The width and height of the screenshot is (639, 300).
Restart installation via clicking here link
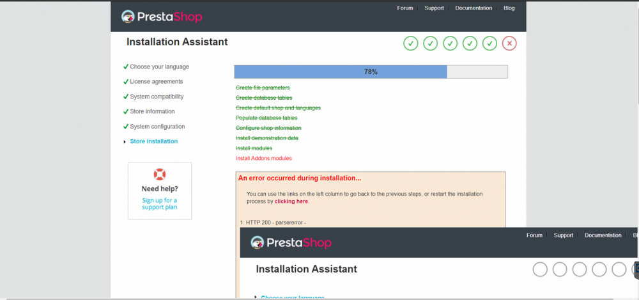click(x=291, y=201)
